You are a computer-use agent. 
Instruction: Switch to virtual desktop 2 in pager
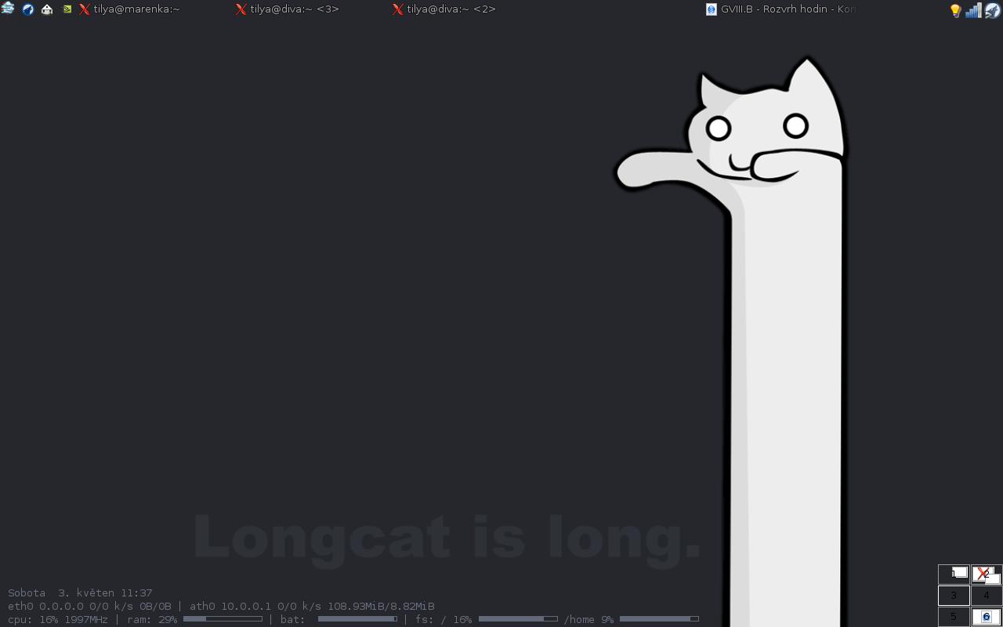pyautogui.click(x=987, y=574)
